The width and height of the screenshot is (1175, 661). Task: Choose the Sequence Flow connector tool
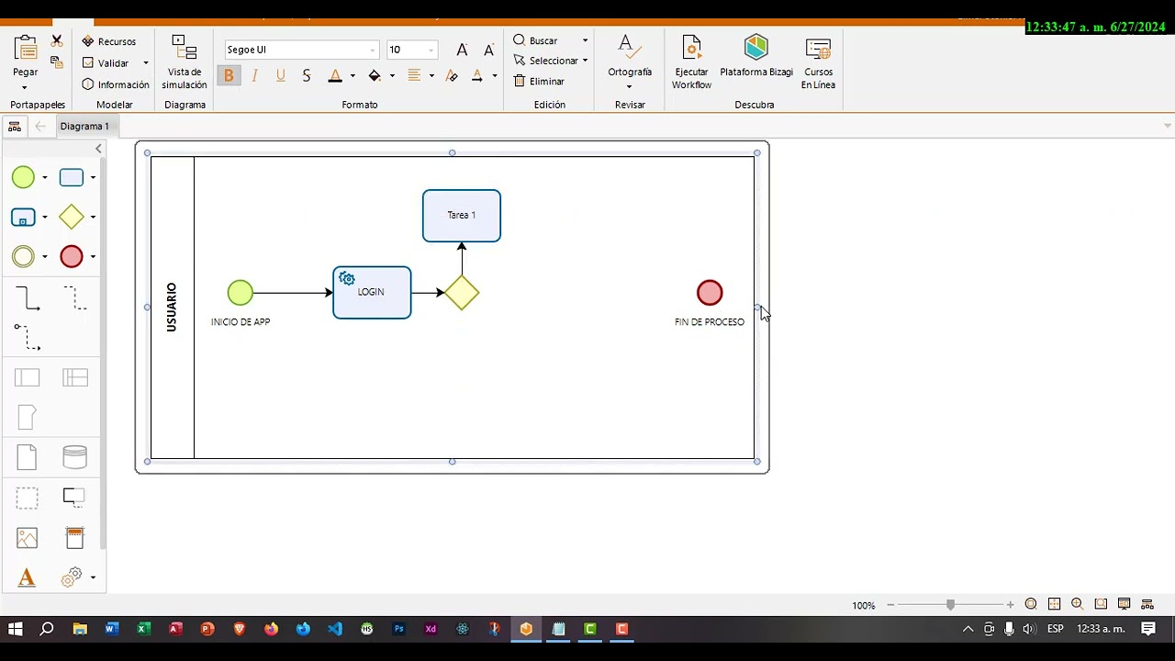(x=28, y=298)
